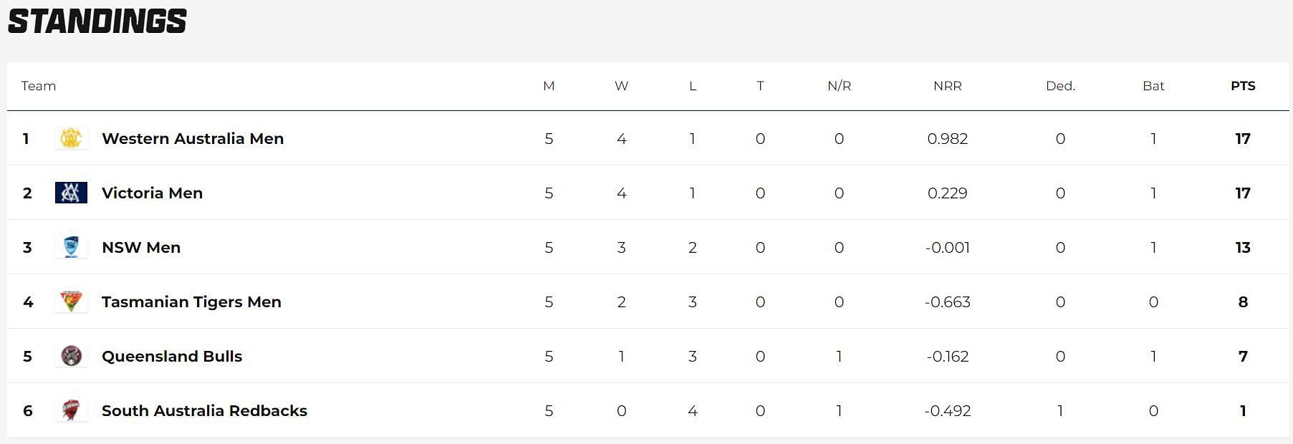
Task: Click the Ded. column header
Action: coord(1060,86)
